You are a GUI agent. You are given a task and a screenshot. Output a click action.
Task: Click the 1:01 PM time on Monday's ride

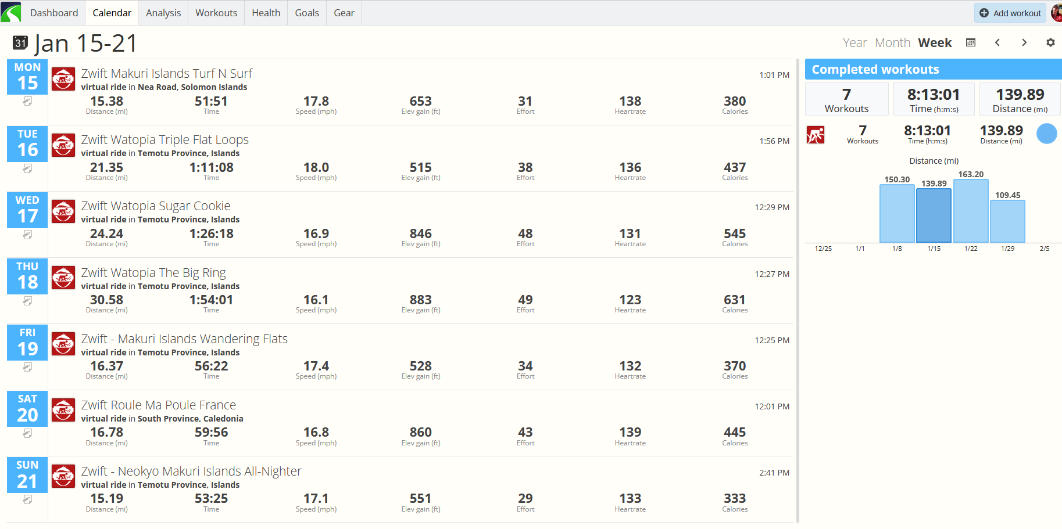[x=774, y=75]
